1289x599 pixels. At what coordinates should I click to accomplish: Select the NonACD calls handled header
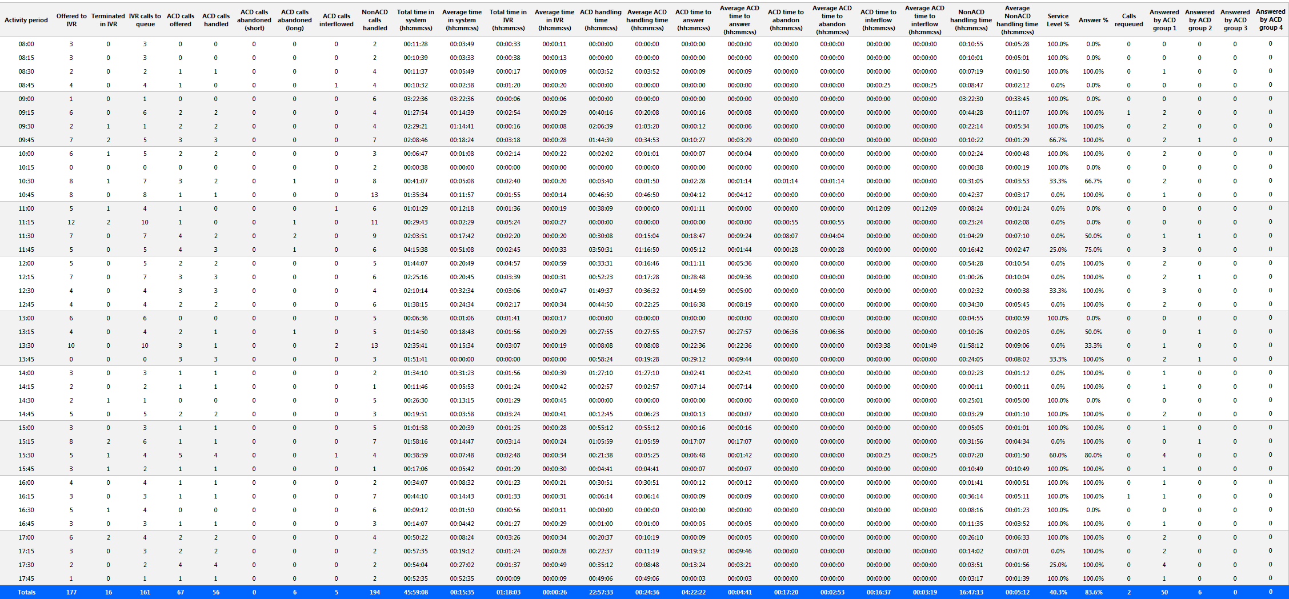375,20
